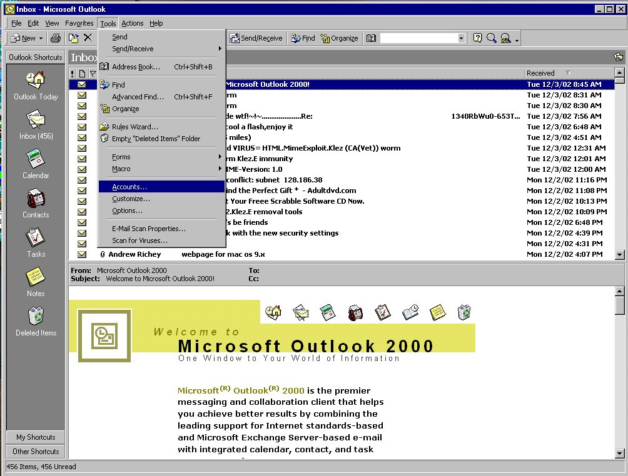628x476 pixels.
Task: Open the Actions menu
Action: 133,23
